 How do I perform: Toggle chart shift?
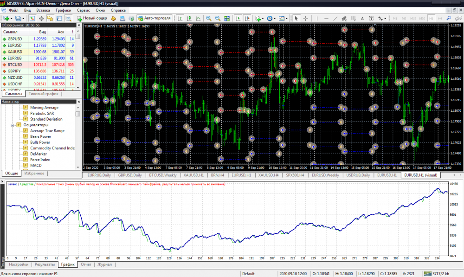coord(247,19)
